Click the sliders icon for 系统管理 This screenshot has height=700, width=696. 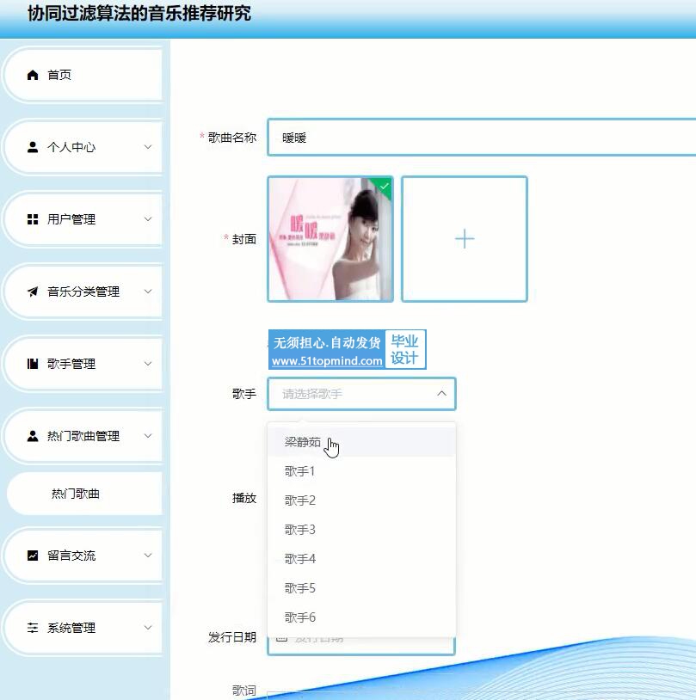coord(33,628)
